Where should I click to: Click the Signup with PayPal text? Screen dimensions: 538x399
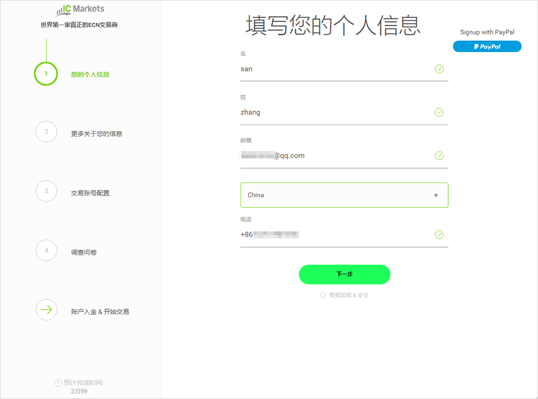(x=487, y=32)
